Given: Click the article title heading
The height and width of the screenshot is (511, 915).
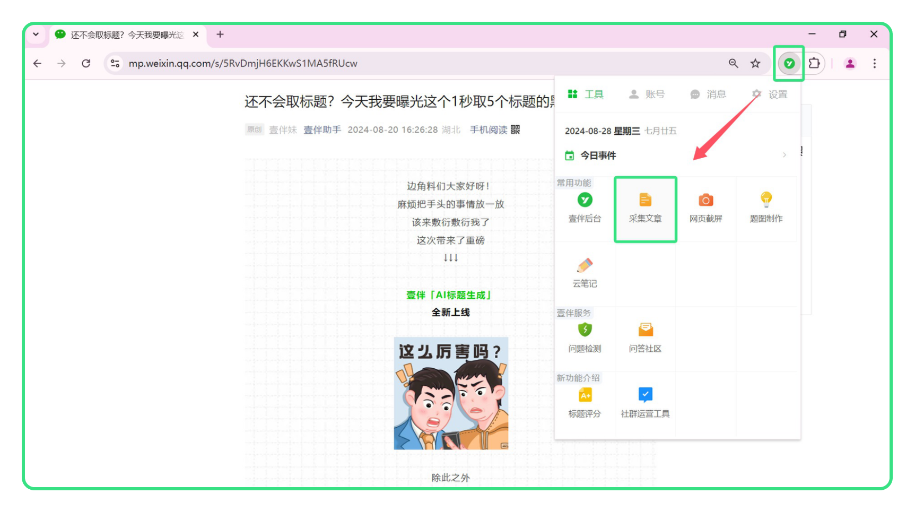Looking at the screenshot, I should tap(399, 101).
